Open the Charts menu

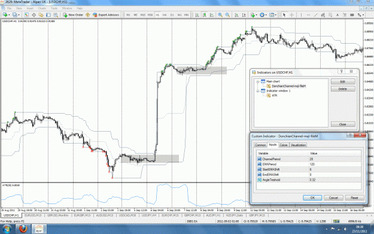point(42,8)
